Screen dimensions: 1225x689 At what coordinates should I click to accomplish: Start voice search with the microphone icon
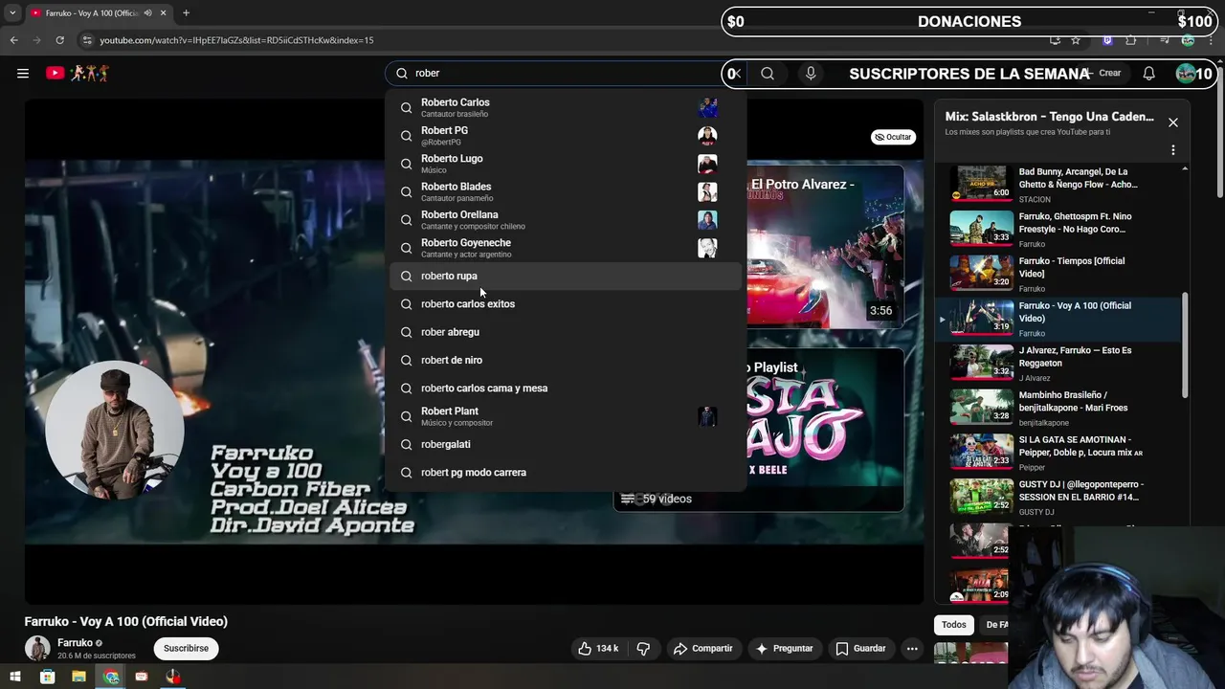811,73
